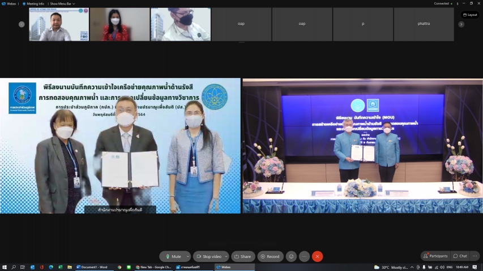
Task: Toggle meeting recording with Record button
Action: [x=271, y=256]
